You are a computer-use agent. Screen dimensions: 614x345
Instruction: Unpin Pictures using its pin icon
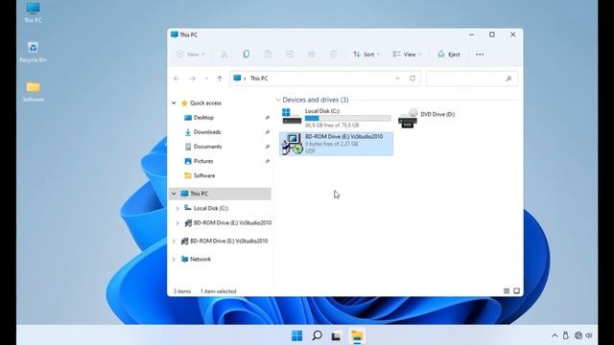pos(267,161)
